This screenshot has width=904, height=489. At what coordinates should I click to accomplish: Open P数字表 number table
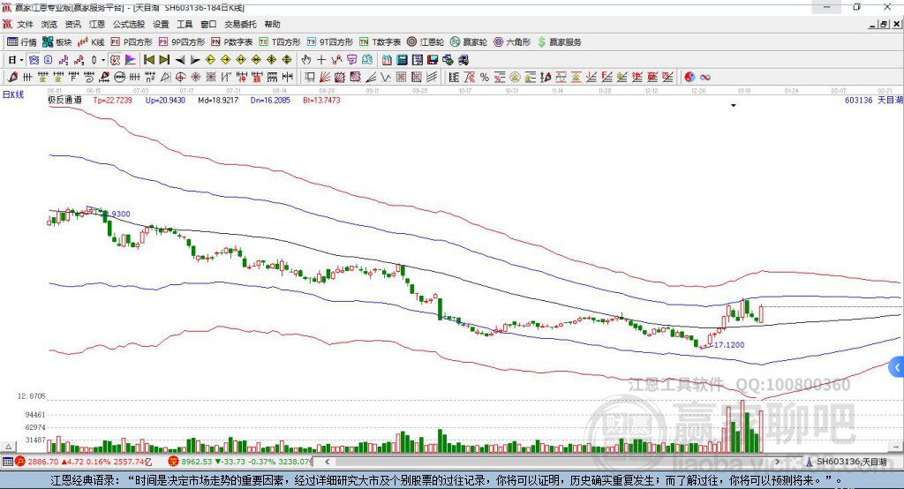pos(232,42)
